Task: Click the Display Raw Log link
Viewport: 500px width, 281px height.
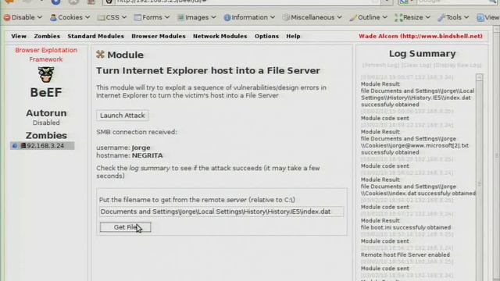Action: (x=458, y=66)
